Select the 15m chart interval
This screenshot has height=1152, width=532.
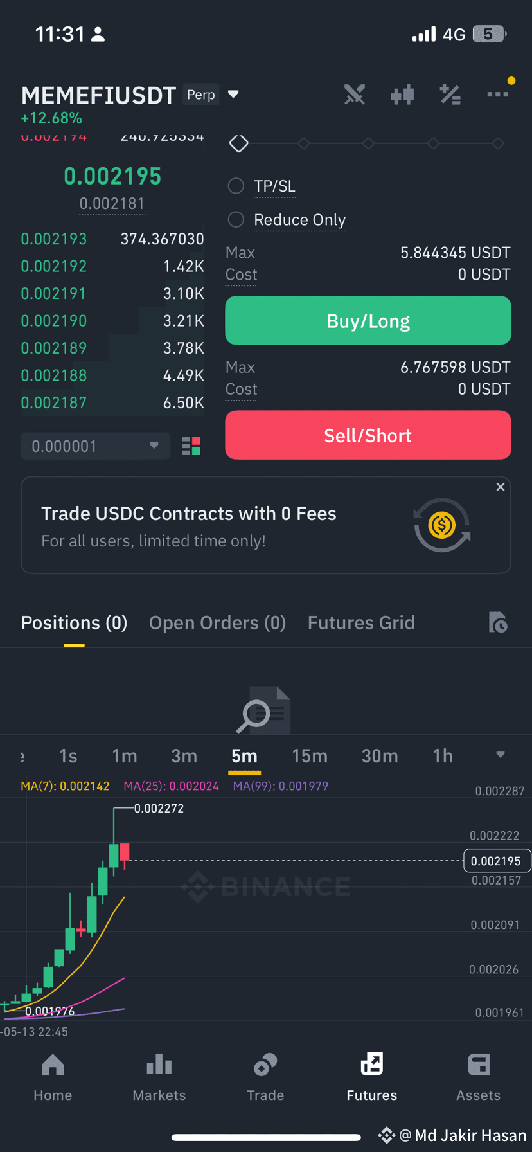[x=310, y=756]
